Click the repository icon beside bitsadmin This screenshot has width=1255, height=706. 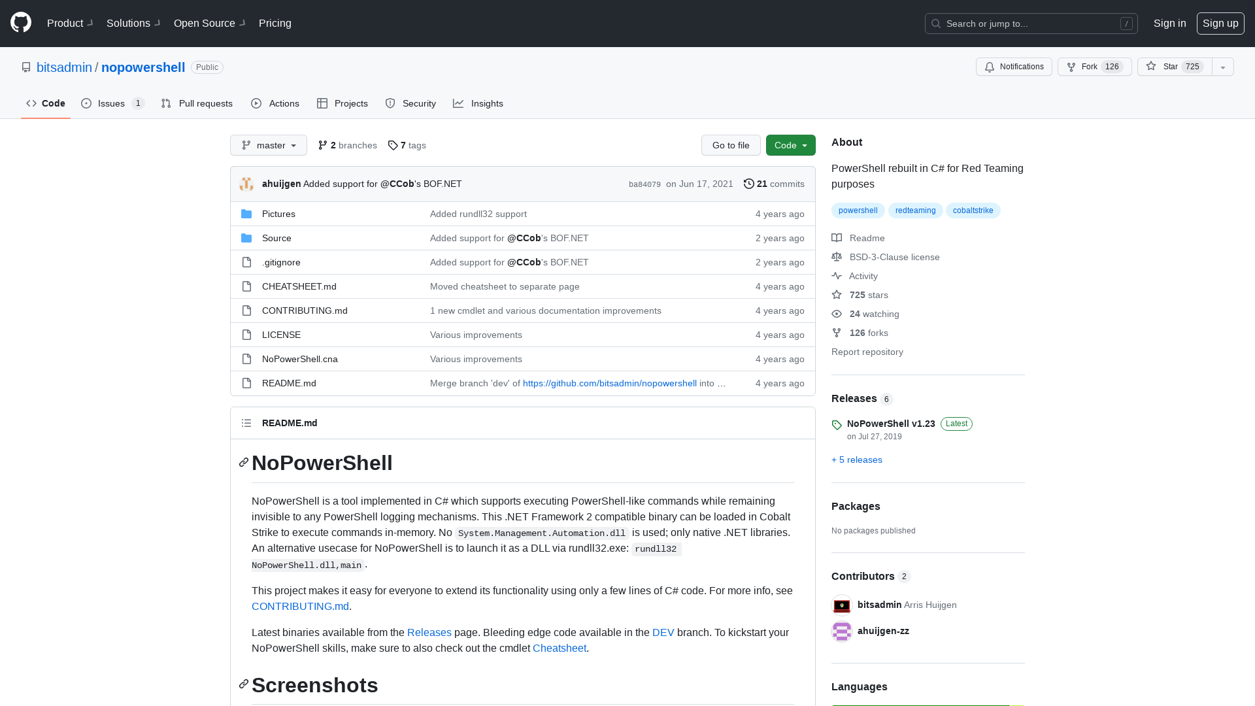pyautogui.click(x=26, y=67)
